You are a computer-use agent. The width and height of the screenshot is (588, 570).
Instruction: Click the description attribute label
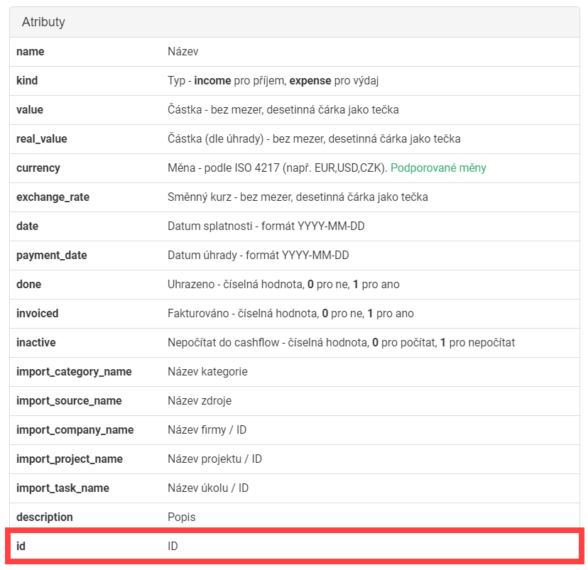[x=44, y=517]
